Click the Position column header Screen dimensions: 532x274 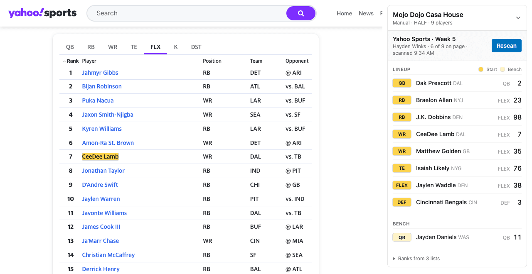click(x=212, y=61)
